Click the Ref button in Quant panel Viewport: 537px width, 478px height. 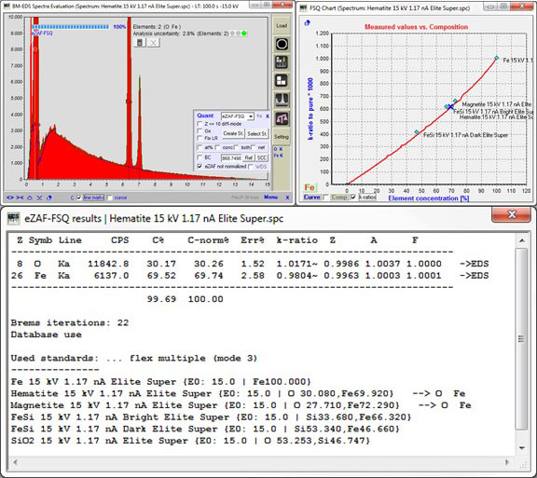click(249, 157)
